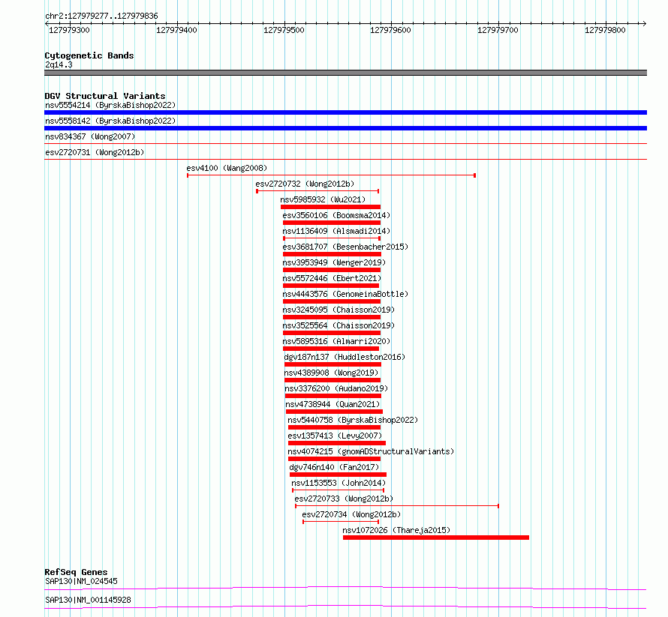Click nsv3953949 (Wenger2019) label
The width and height of the screenshot is (668, 617).
334,262
